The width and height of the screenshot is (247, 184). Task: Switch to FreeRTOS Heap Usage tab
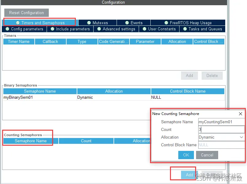click(x=188, y=23)
